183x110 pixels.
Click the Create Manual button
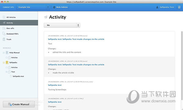click(19, 104)
